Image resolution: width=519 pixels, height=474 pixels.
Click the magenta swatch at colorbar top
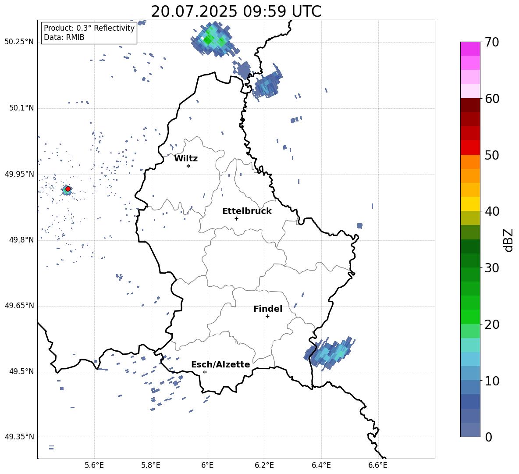pos(470,49)
